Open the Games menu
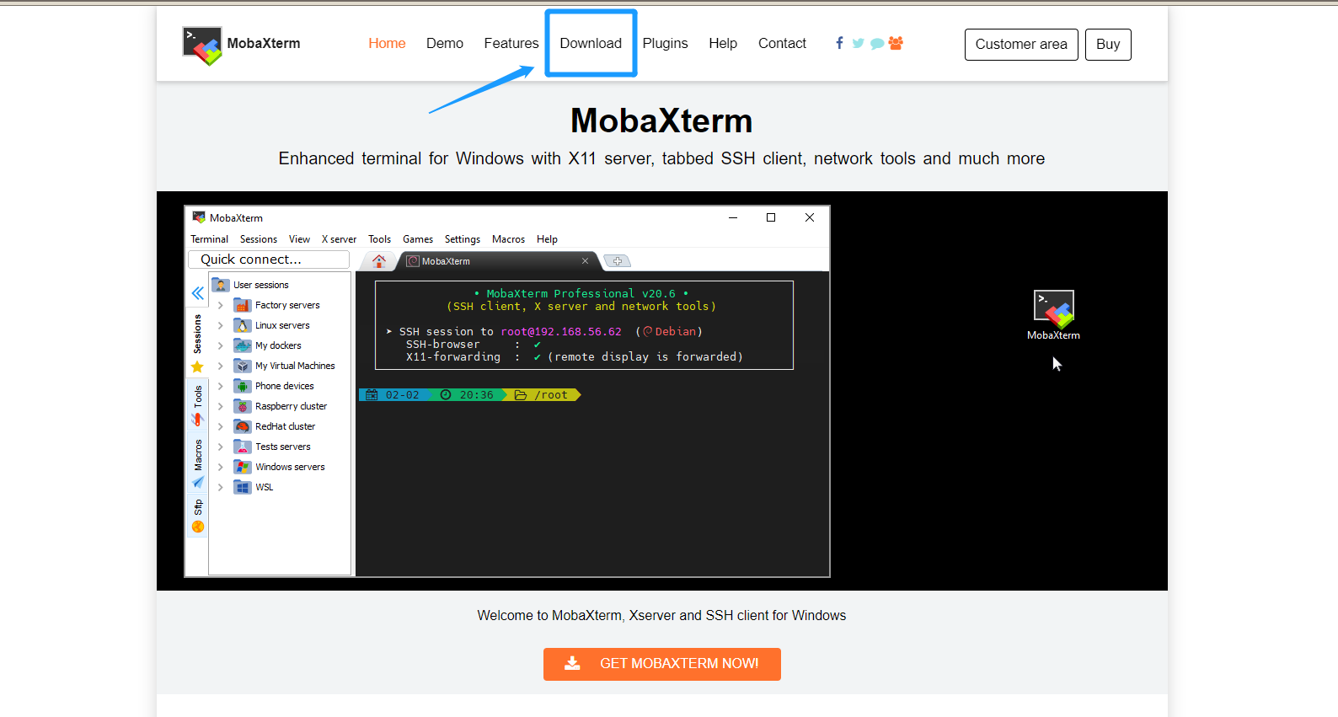Viewport: 1338px width, 717px height. [418, 239]
